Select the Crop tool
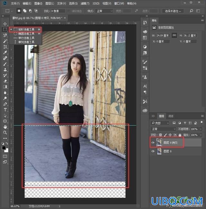Image resolution: width=206 pixels, height=209 pixels. [x=5, y=47]
